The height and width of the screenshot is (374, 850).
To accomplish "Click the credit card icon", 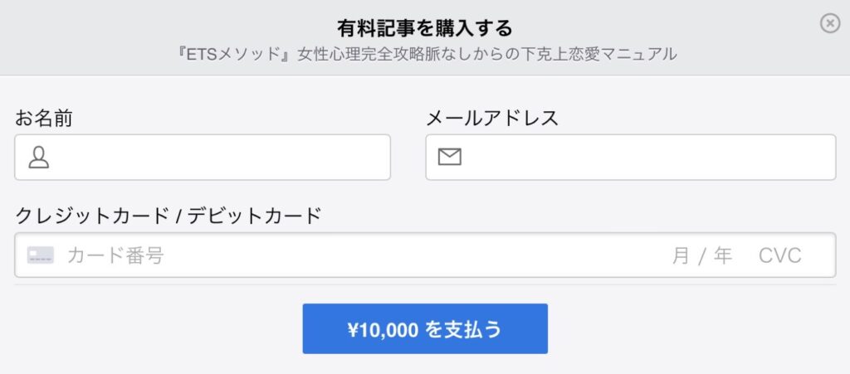I will pos(41,255).
